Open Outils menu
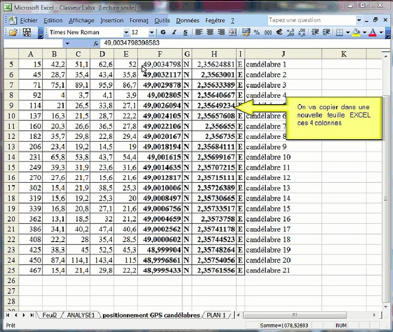Screen dimensions: 393x332 tap(162, 20)
